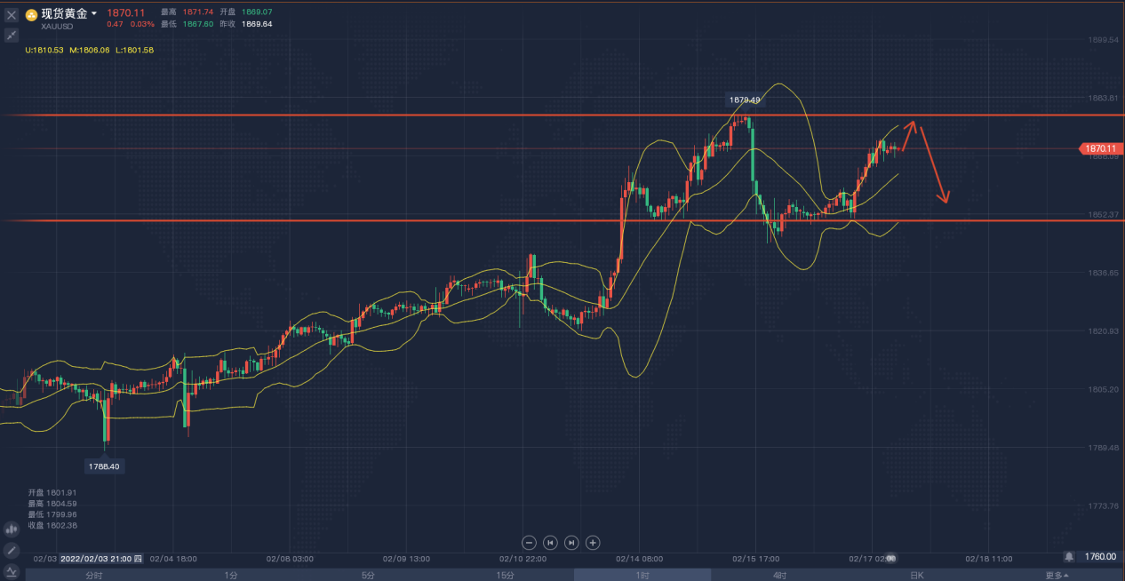Viewport: 1125px width, 581px height.
Task: Click the candlestick chart type icon
Action: coord(12,529)
